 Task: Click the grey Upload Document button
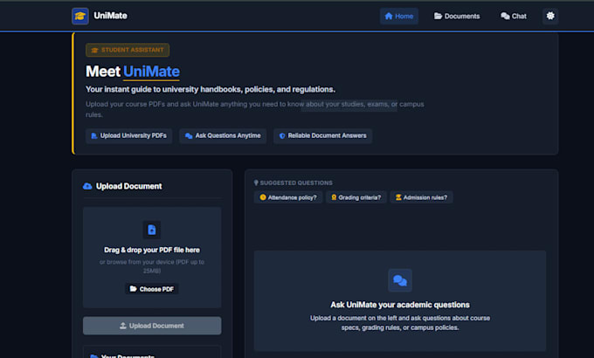(x=152, y=326)
